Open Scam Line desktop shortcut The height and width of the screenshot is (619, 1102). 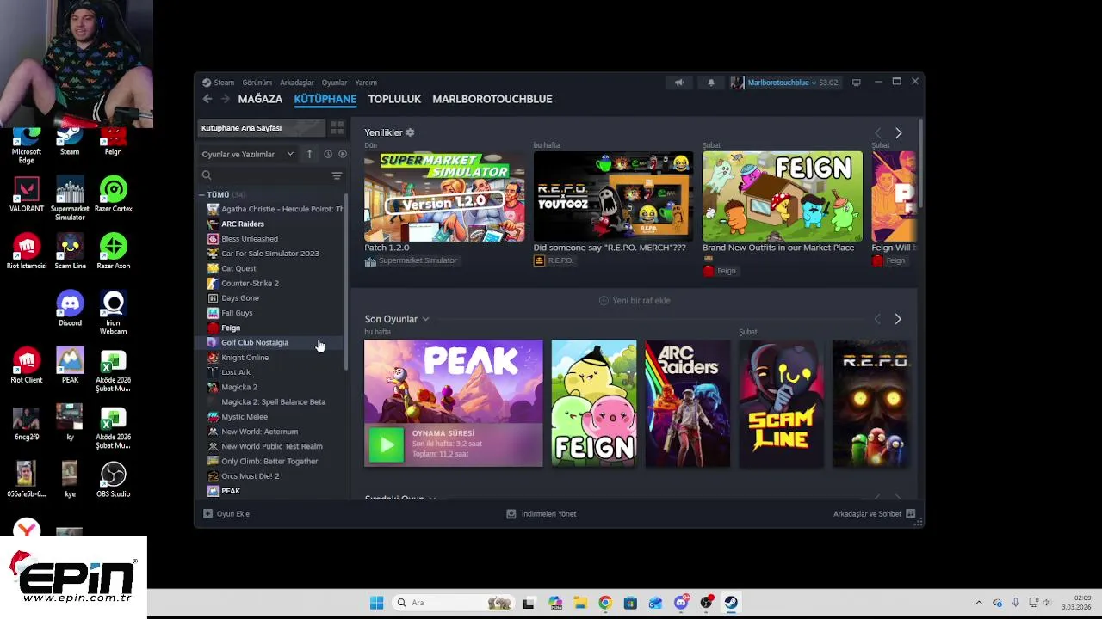[70, 251]
